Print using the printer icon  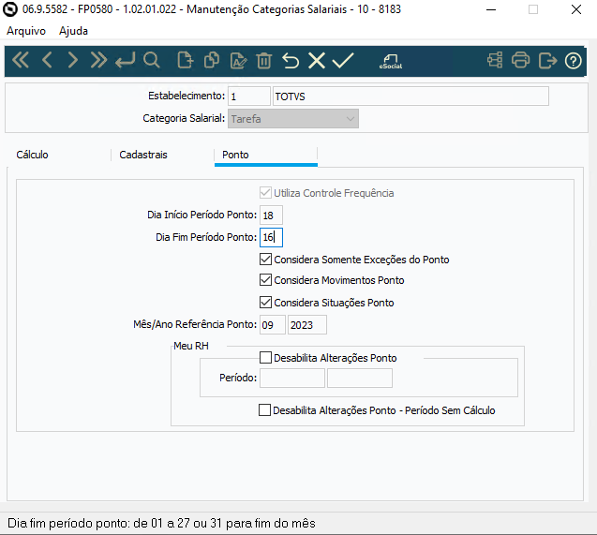(x=520, y=61)
